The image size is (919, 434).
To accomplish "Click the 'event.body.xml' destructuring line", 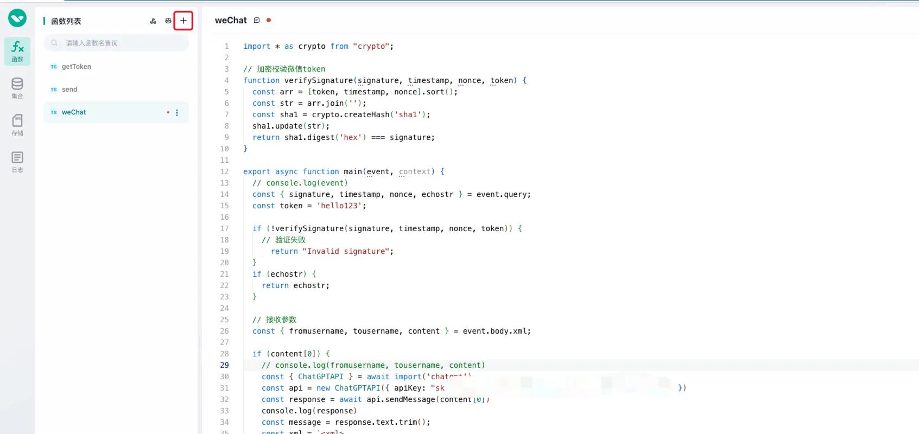I will click(x=392, y=331).
